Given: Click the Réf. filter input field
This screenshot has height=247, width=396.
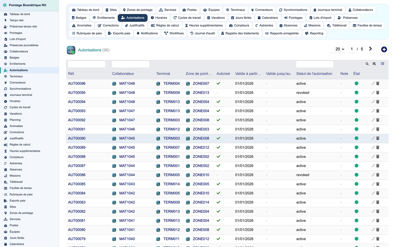Looking at the screenshot, I should [x=87, y=64].
